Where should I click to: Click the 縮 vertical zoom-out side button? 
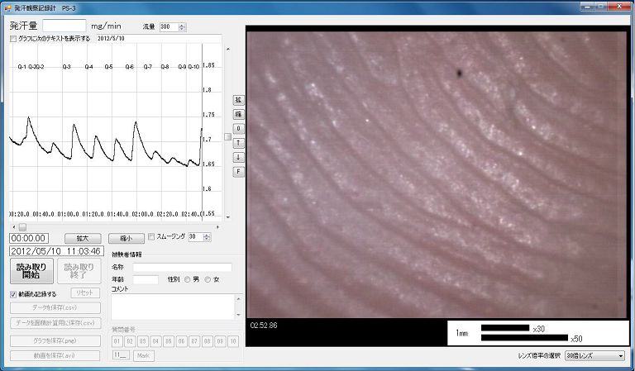[238, 114]
